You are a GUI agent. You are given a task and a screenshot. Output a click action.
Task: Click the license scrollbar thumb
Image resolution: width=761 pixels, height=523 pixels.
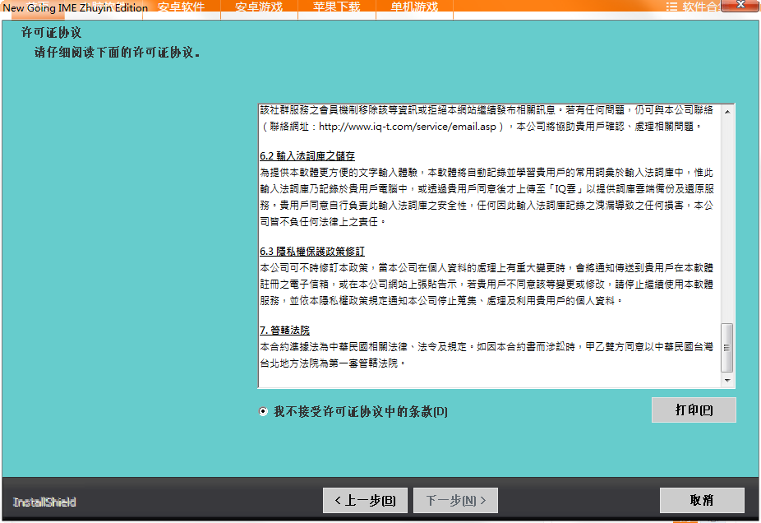click(x=726, y=347)
